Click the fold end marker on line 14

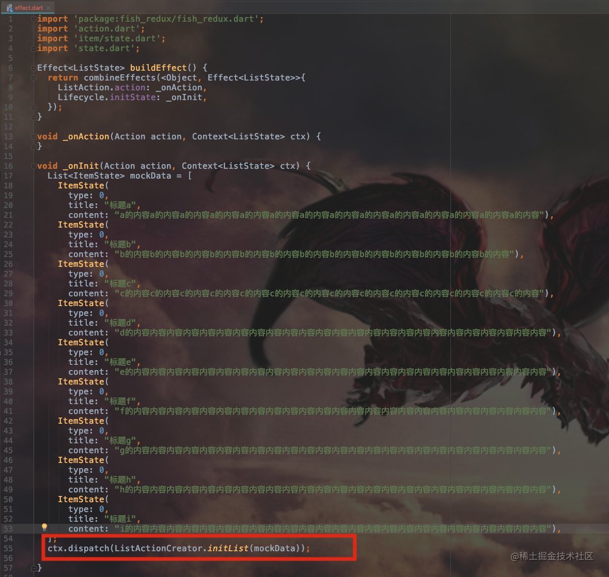34,146
